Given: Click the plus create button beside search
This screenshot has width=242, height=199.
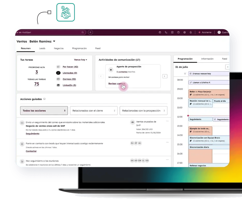Looking at the screenshot, I should pos(90,32).
